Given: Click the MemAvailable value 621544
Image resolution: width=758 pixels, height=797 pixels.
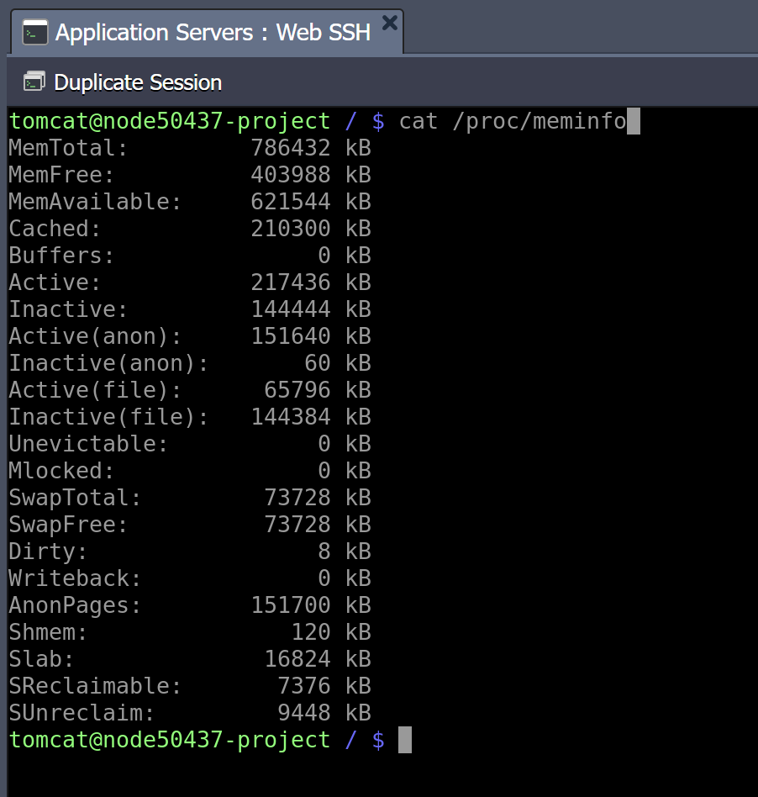Looking at the screenshot, I should click(291, 202).
